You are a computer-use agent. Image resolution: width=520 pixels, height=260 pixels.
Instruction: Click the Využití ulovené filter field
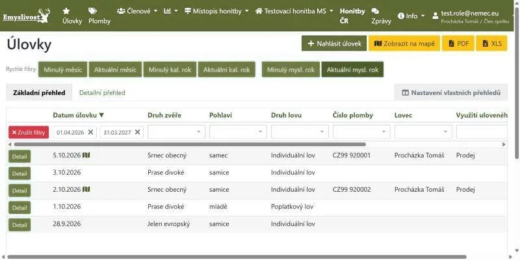tap(482, 132)
